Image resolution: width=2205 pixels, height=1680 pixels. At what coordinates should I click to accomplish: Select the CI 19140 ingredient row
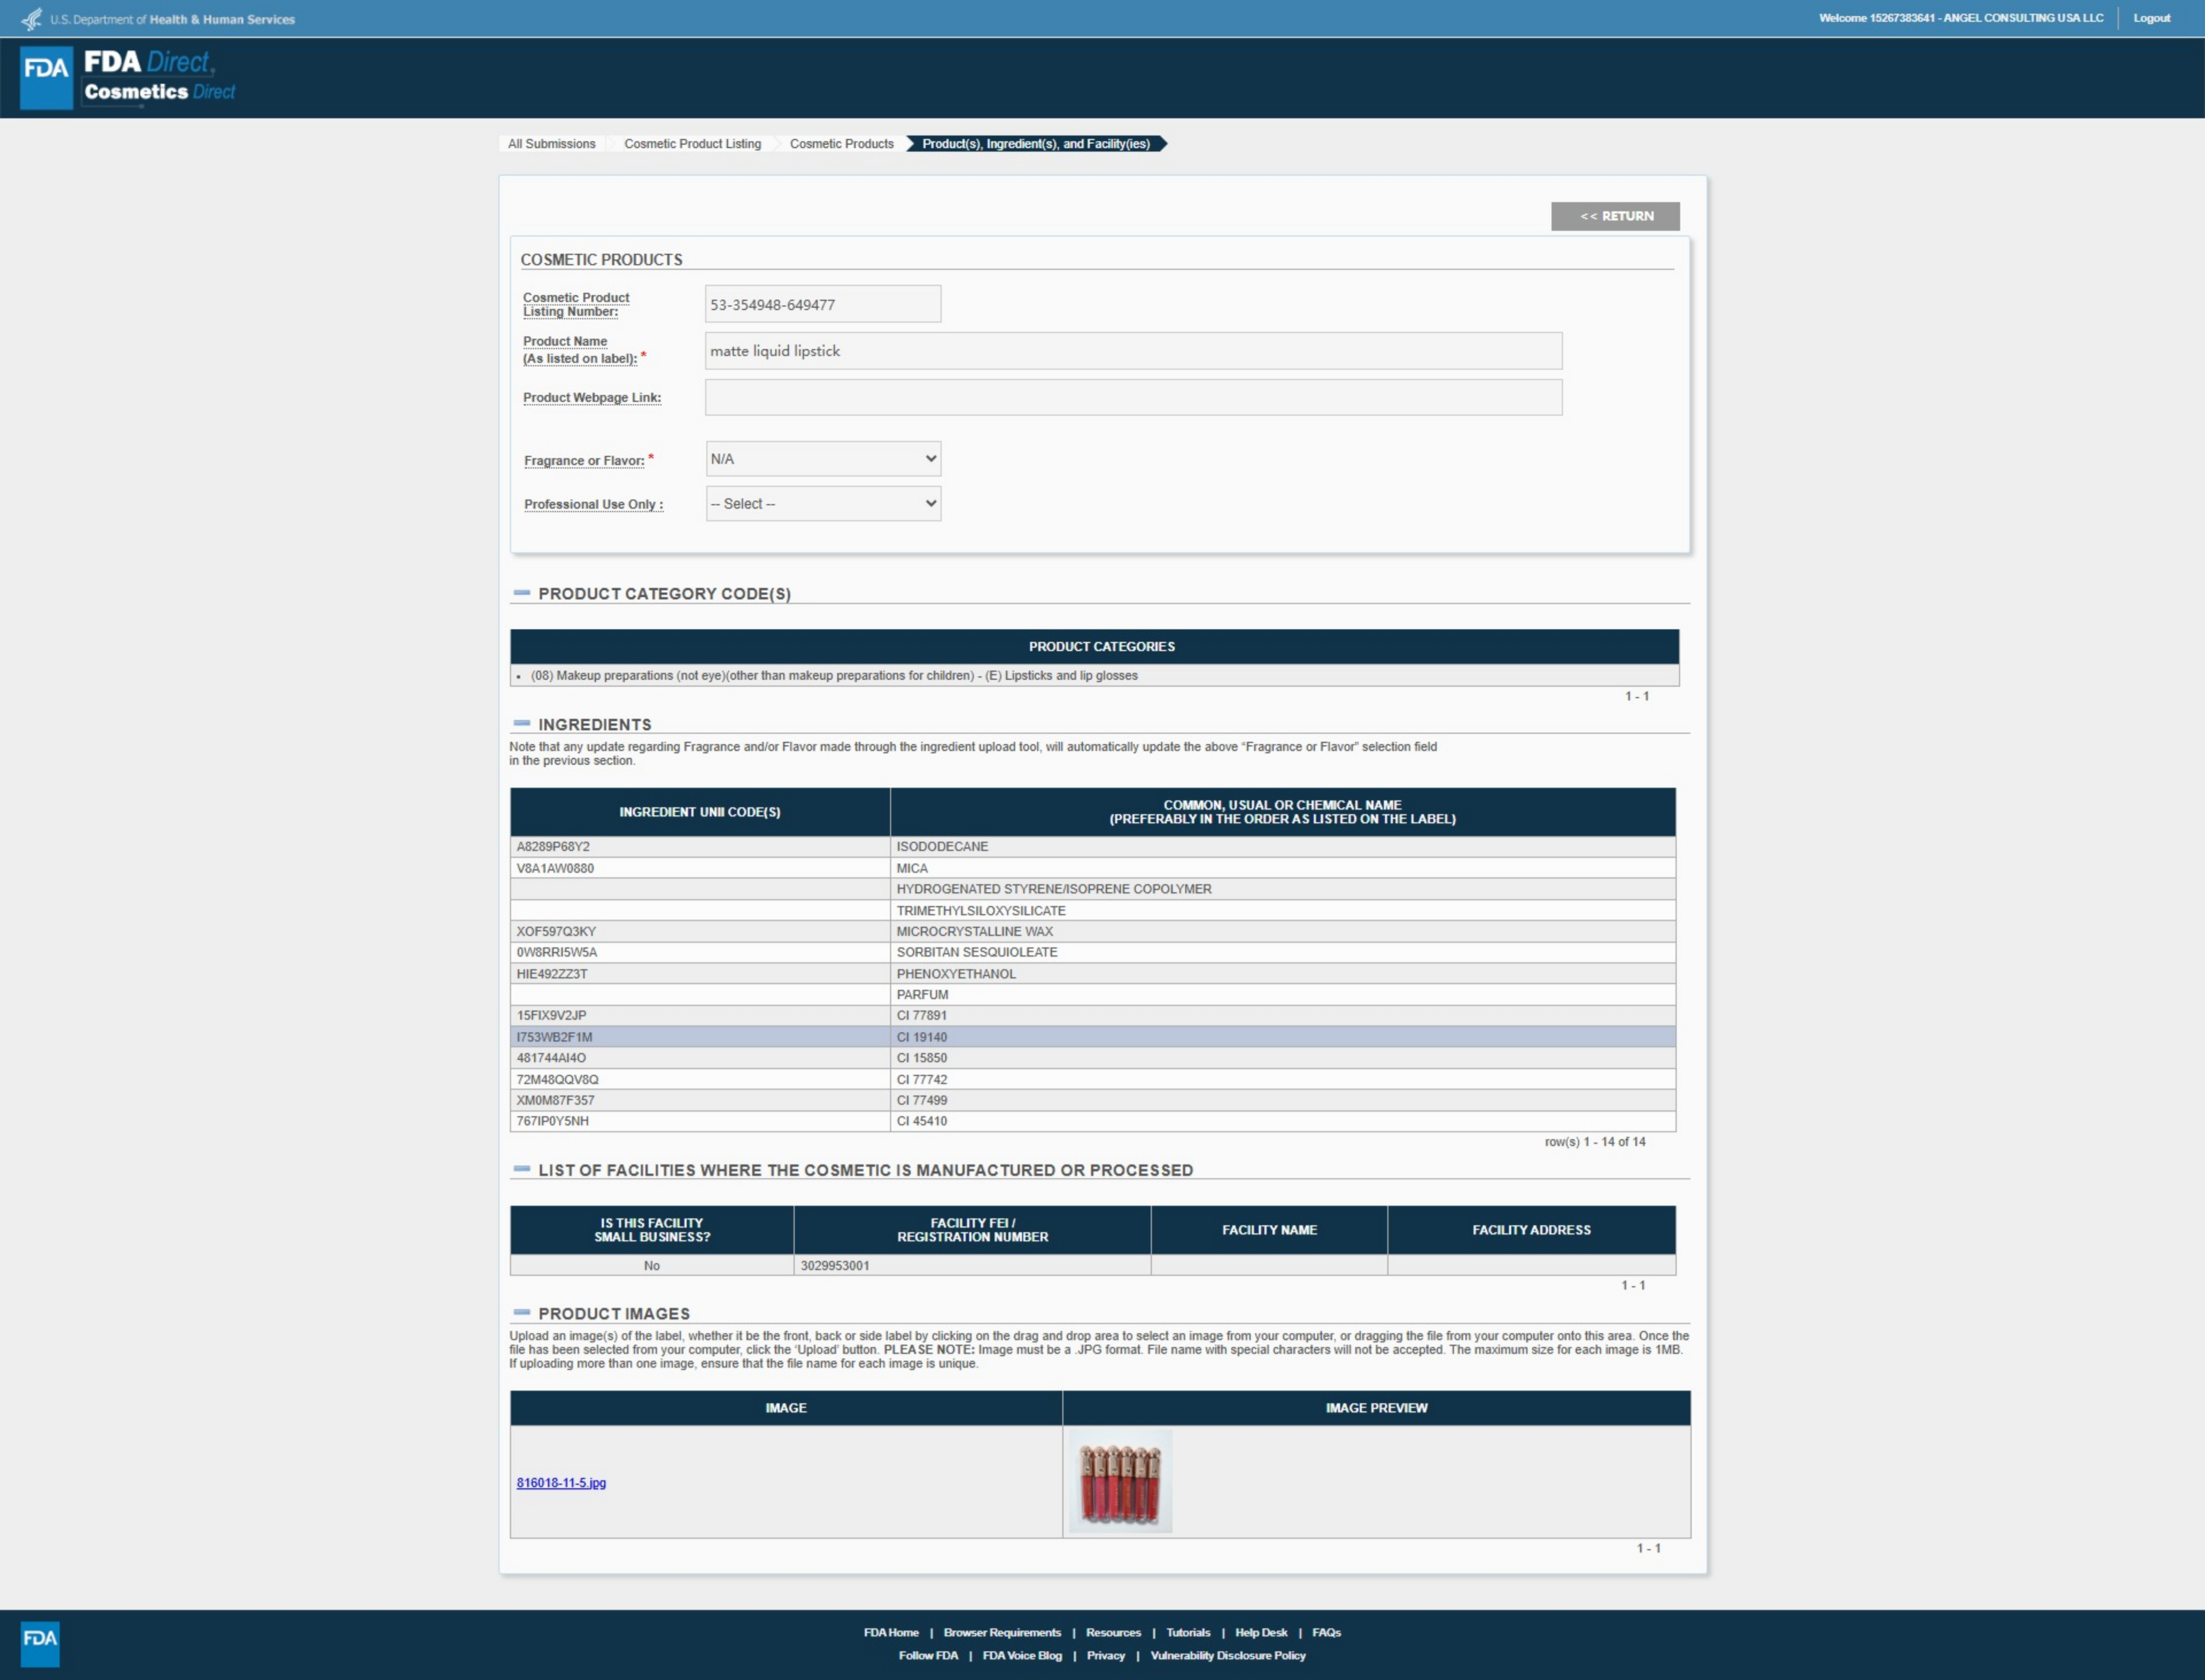1092,1037
